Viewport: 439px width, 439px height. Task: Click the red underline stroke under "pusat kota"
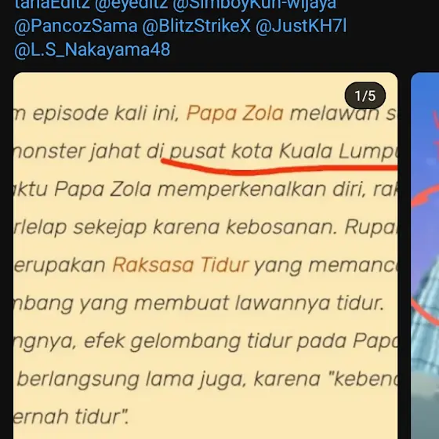click(279, 167)
